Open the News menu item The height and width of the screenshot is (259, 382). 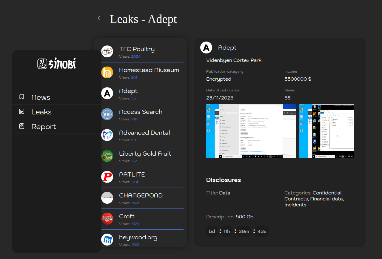click(41, 97)
